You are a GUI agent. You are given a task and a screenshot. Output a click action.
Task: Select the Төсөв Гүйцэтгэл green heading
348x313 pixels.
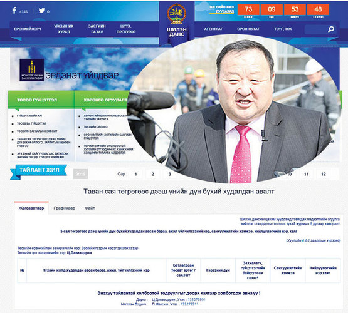tap(37, 100)
